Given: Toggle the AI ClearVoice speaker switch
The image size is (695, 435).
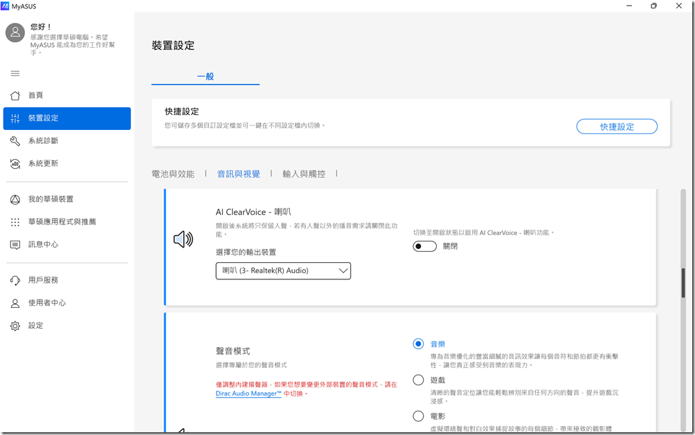Looking at the screenshot, I should tap(424, 246).
